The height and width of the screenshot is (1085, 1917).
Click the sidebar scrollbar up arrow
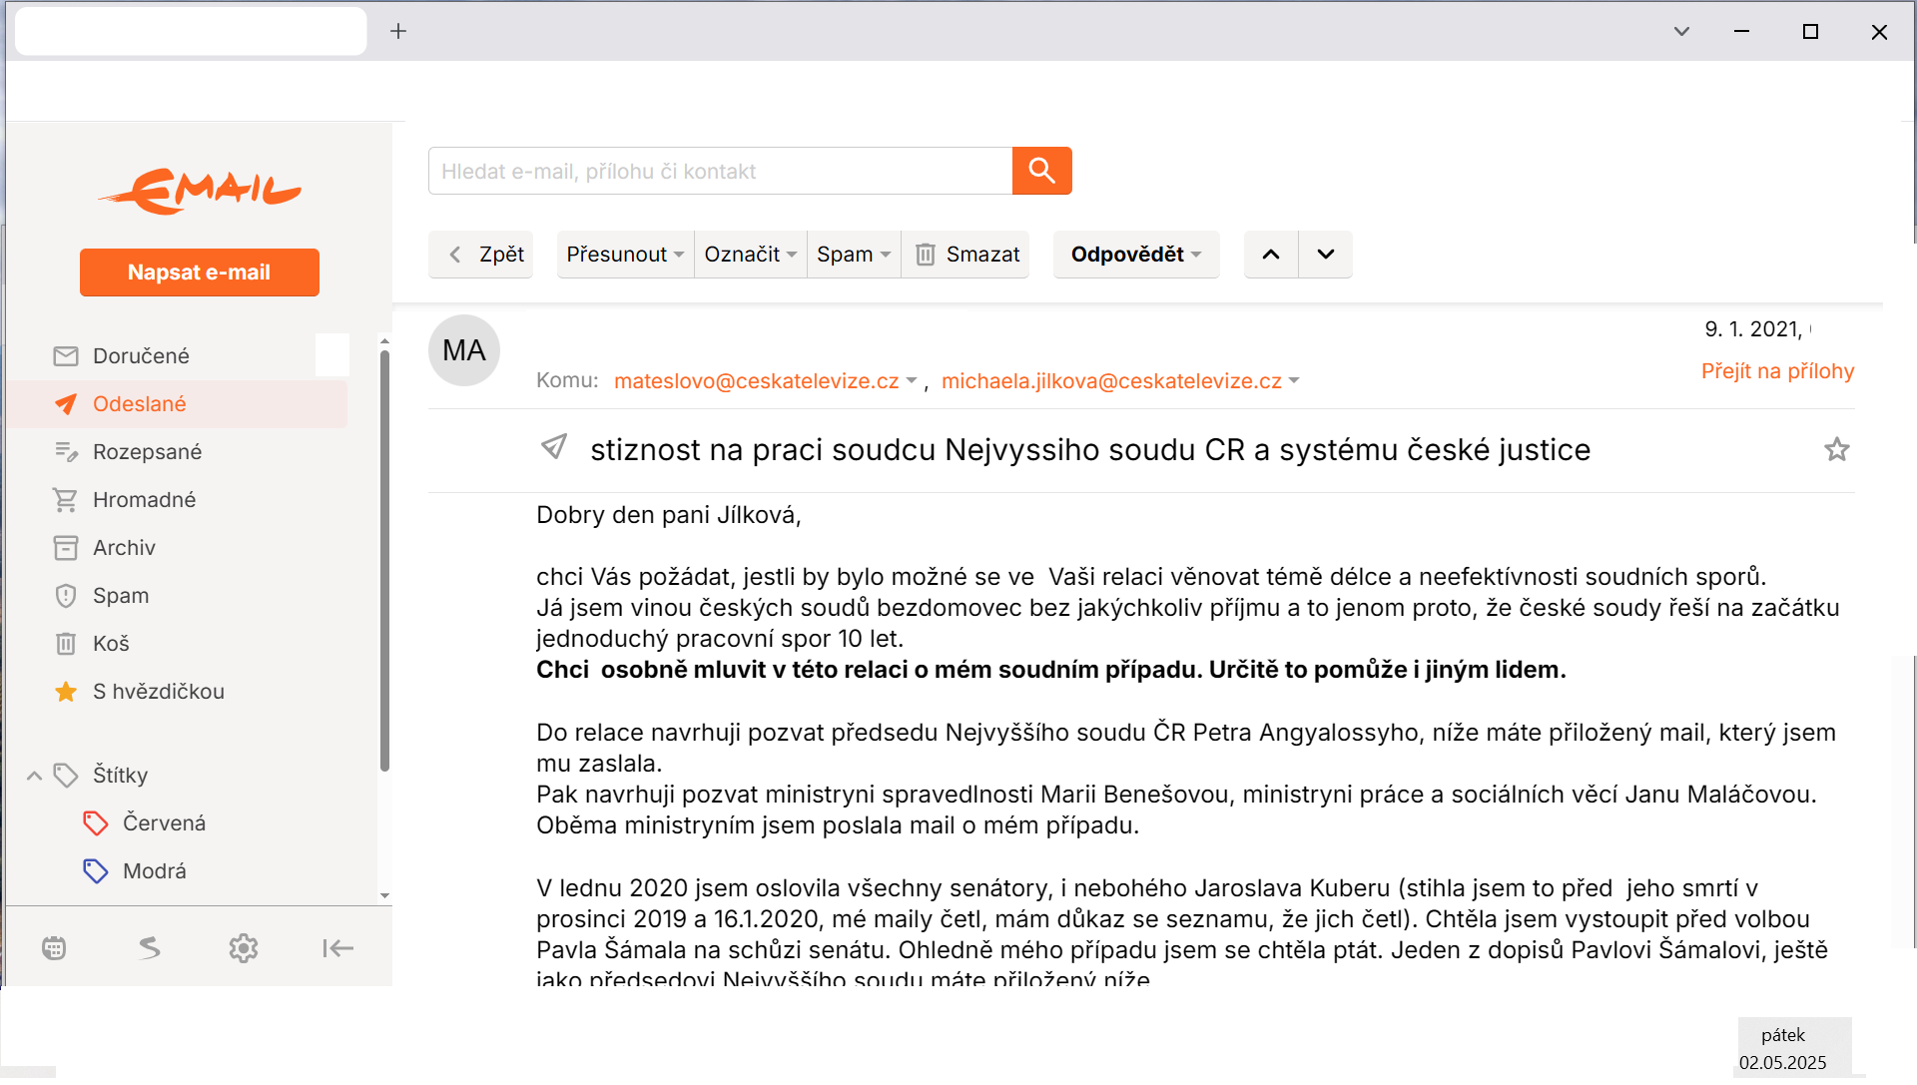tap(384, 341)
